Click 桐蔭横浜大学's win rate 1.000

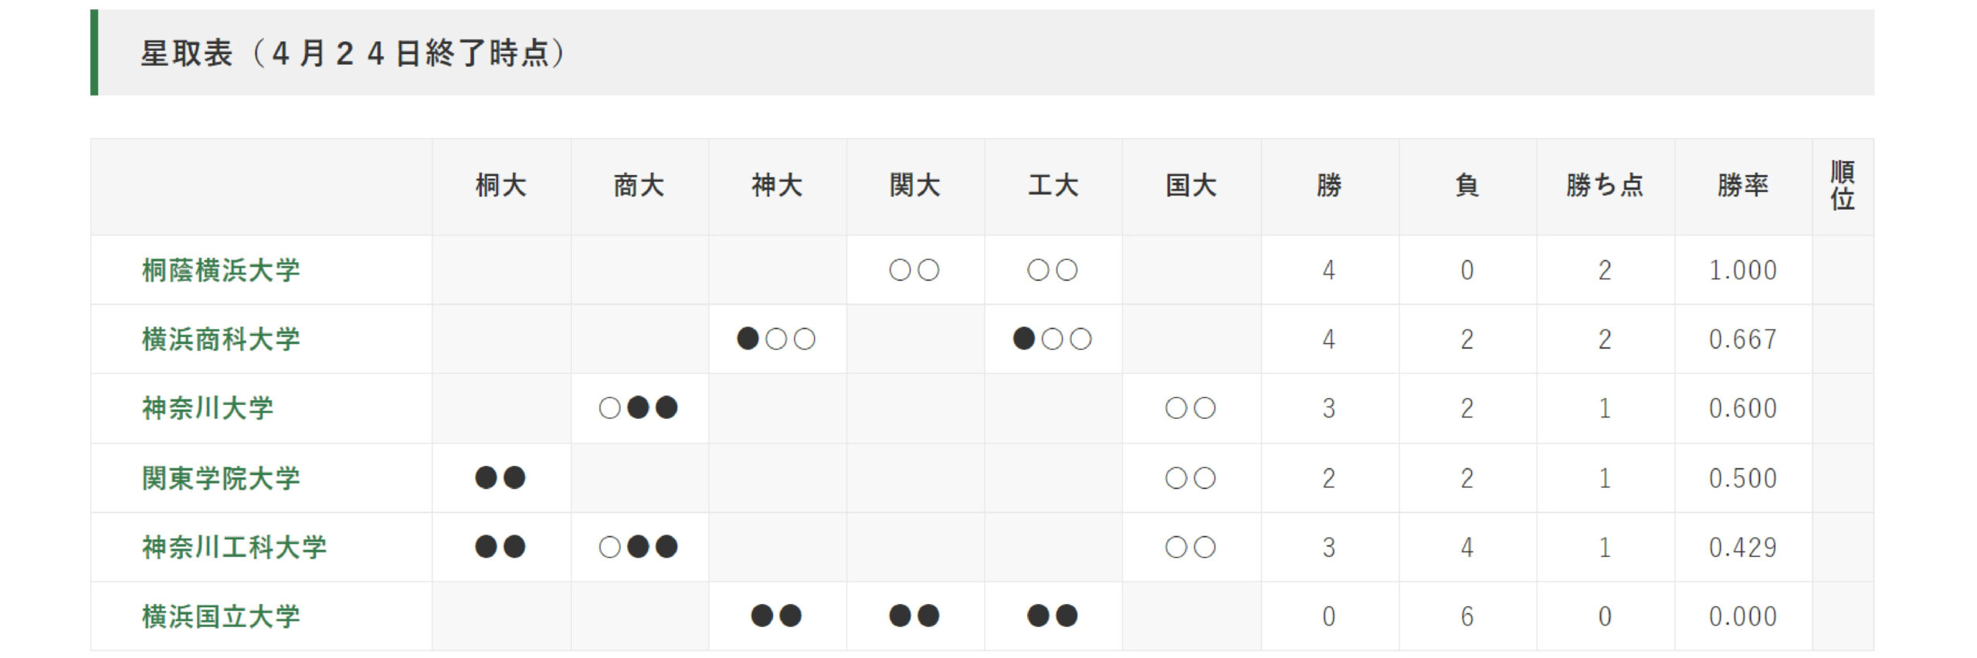pos(1743,270)
